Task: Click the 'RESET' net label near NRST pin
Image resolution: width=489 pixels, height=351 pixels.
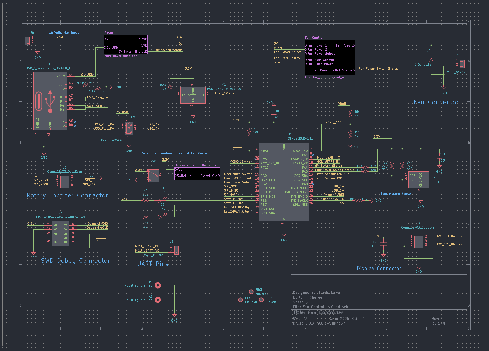Action: [x=237, y=149]
